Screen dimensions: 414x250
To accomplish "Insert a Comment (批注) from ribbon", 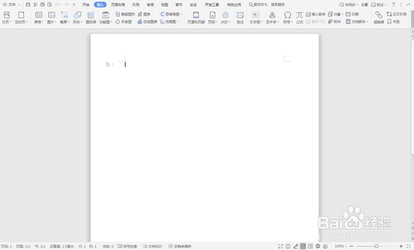I will pos(240,18).
